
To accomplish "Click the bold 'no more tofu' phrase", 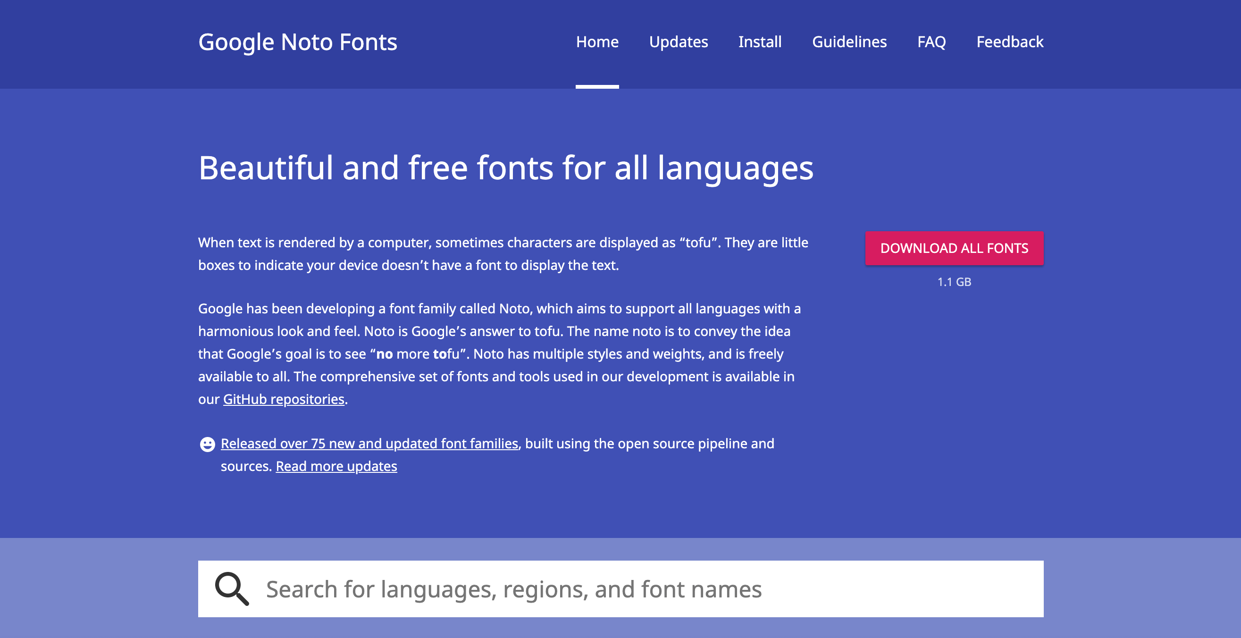I will 418,354.
